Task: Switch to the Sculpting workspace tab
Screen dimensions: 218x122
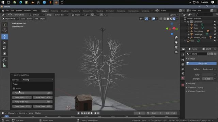Action: (64, 11)
